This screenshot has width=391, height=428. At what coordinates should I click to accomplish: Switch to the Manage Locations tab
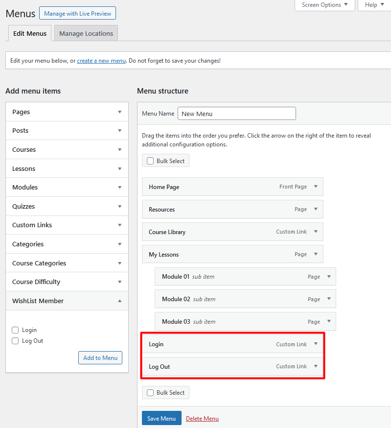86,33
